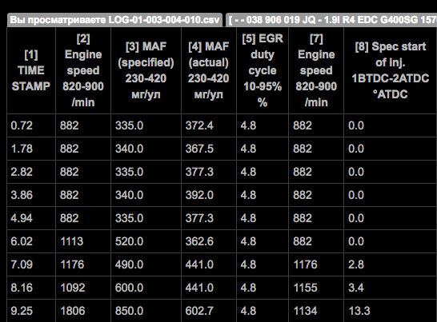Click the [7] Engine speed column header

(316, 70)
